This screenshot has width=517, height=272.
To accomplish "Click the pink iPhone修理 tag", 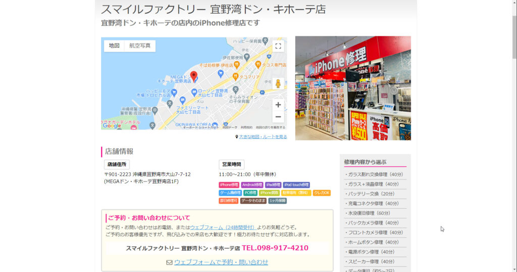I will [x=229, y=185].
